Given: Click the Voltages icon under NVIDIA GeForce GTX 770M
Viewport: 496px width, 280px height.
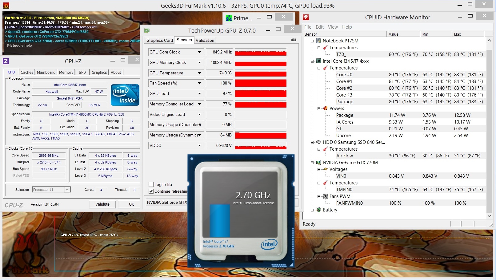Looking at the screenshot, I should coord(325,169).
